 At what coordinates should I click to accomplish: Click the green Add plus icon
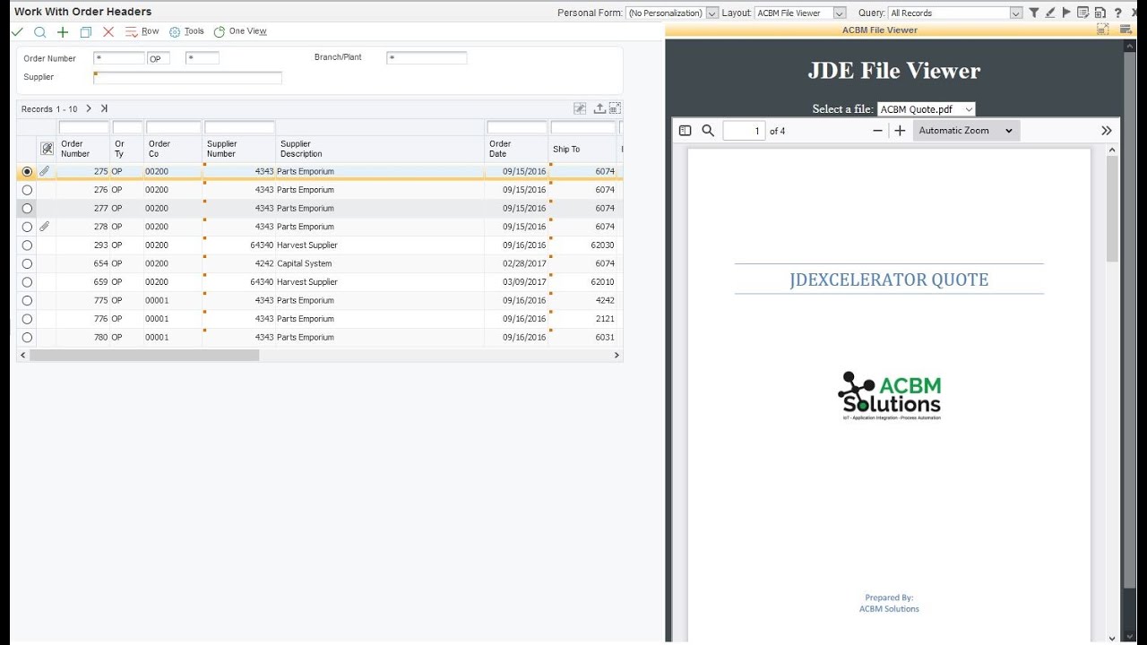(x=63, y=31)
